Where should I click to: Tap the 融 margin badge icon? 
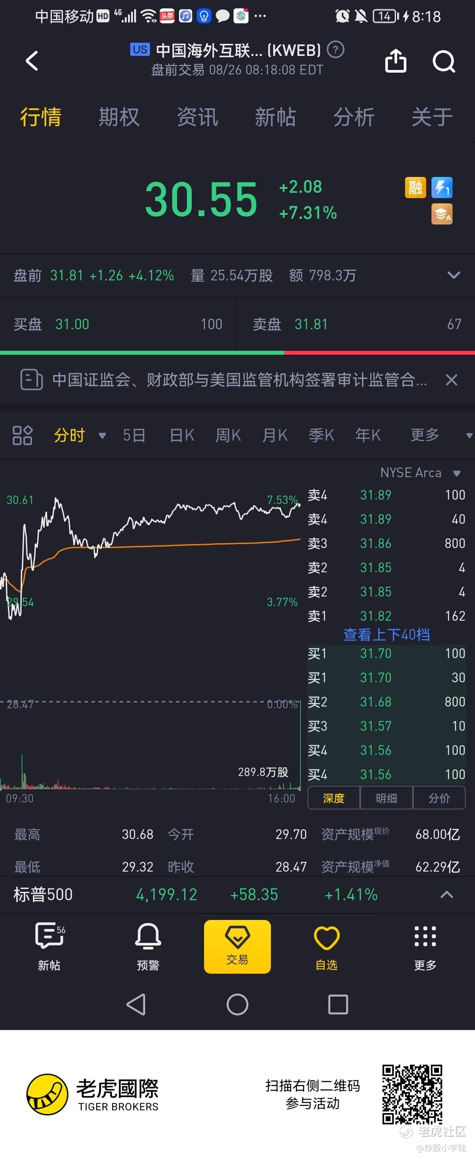click(416, 188)
